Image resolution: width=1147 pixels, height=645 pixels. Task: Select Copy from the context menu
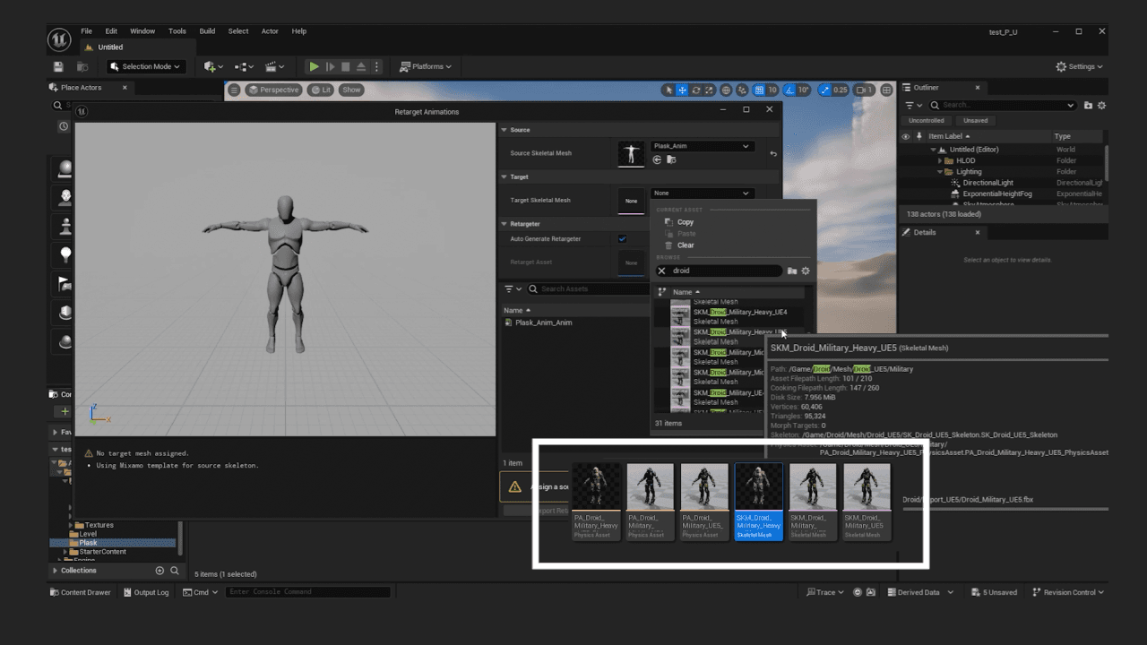click(686, 221)
